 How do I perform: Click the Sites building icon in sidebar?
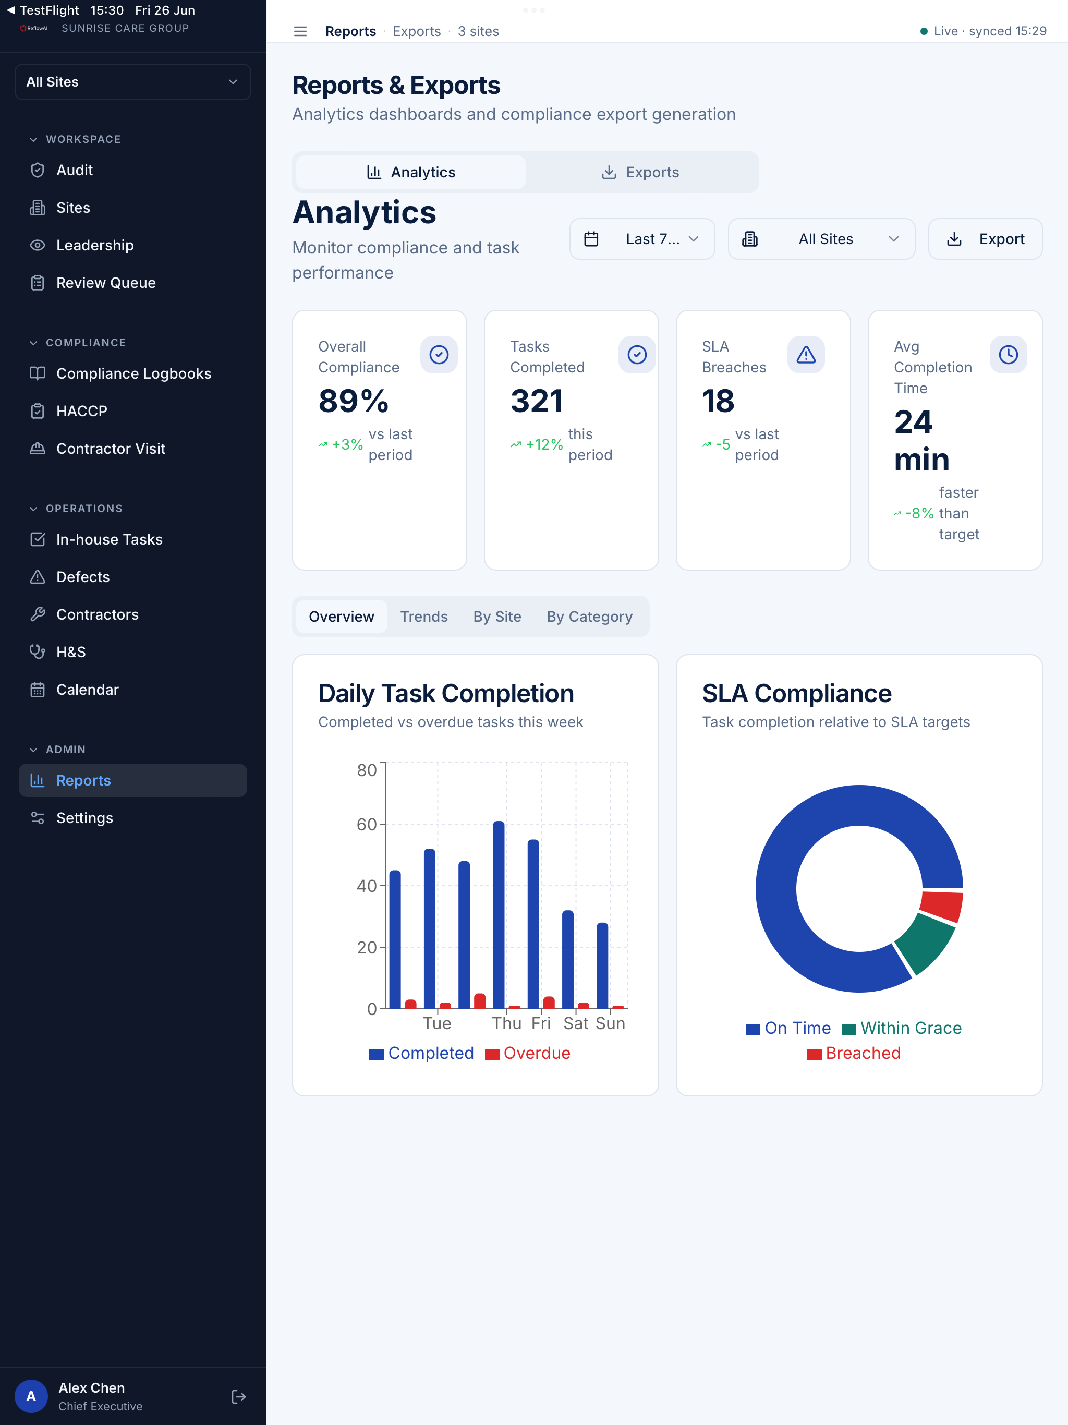(38, 208)
